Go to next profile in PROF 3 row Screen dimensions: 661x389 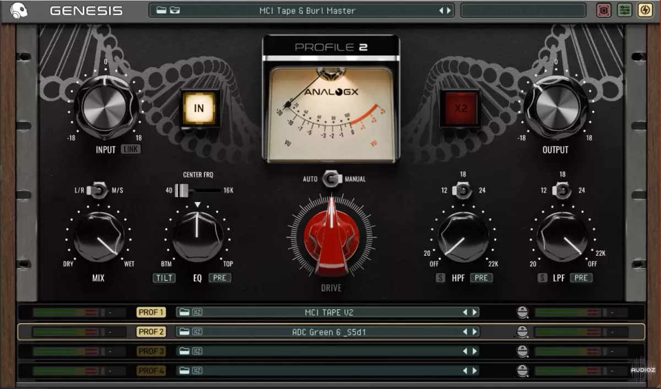pyautogui.click(x=474, y=351)
